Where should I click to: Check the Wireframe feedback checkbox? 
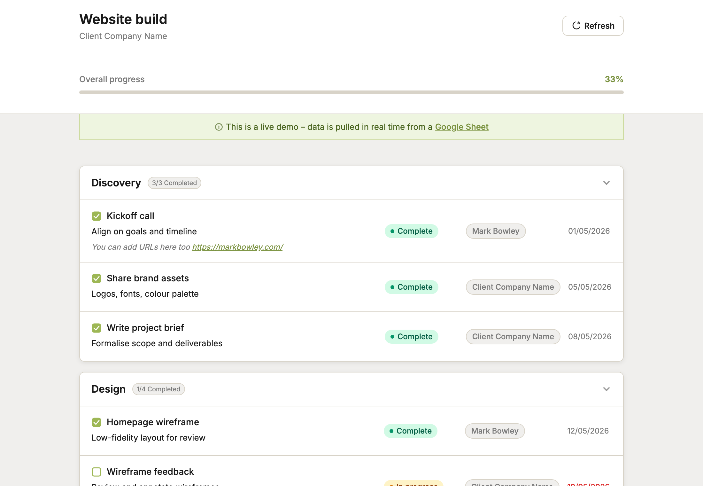click(x=97, y=472)
